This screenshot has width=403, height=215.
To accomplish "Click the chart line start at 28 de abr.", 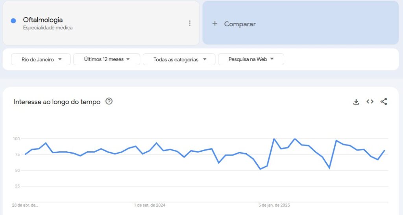I will click(x=25, y=154).
